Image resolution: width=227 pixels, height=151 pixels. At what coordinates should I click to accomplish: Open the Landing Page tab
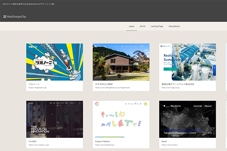pos(157,26)
